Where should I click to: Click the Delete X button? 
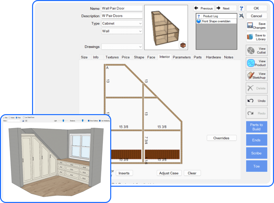point(256,88)
